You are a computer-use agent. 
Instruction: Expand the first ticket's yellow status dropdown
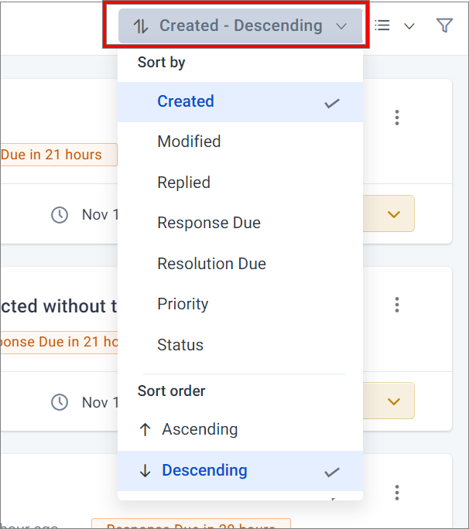tap(394, 214)
